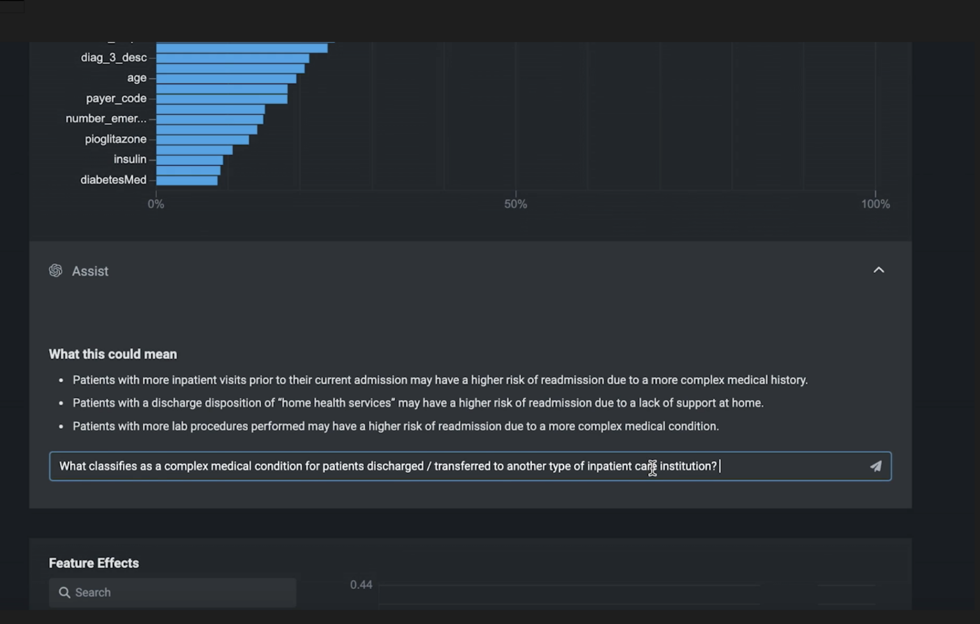Click the magnifying glass search icon
The width and height of the screenshot is (980, 624).
tap(64, 592)
